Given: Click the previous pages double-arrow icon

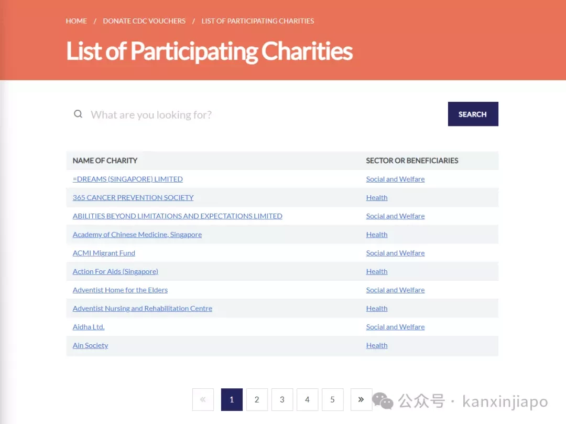Looking at the screenshot, I should click(x=203, y=399).
